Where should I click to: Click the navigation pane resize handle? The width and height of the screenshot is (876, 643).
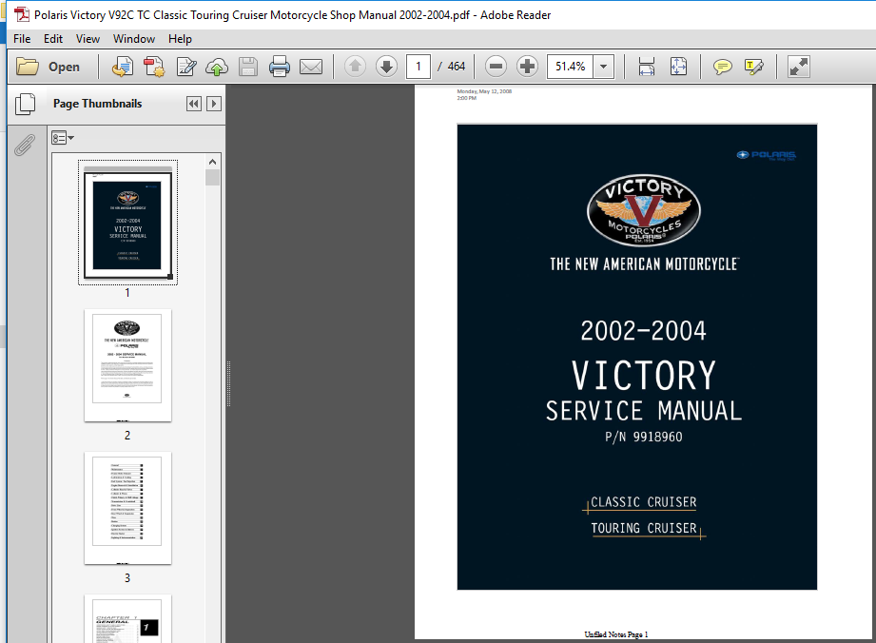point(228,383)
